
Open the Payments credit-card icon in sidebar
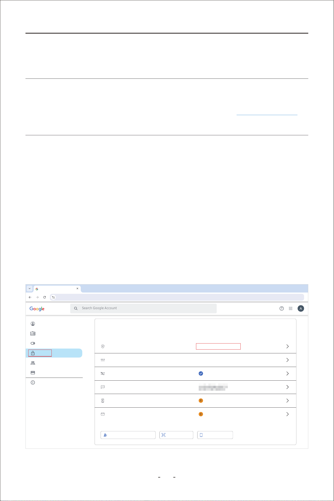(33, 373)
